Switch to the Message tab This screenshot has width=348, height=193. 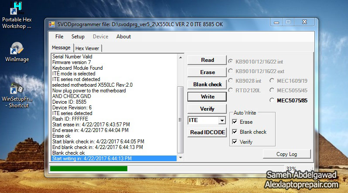(61, 47)
